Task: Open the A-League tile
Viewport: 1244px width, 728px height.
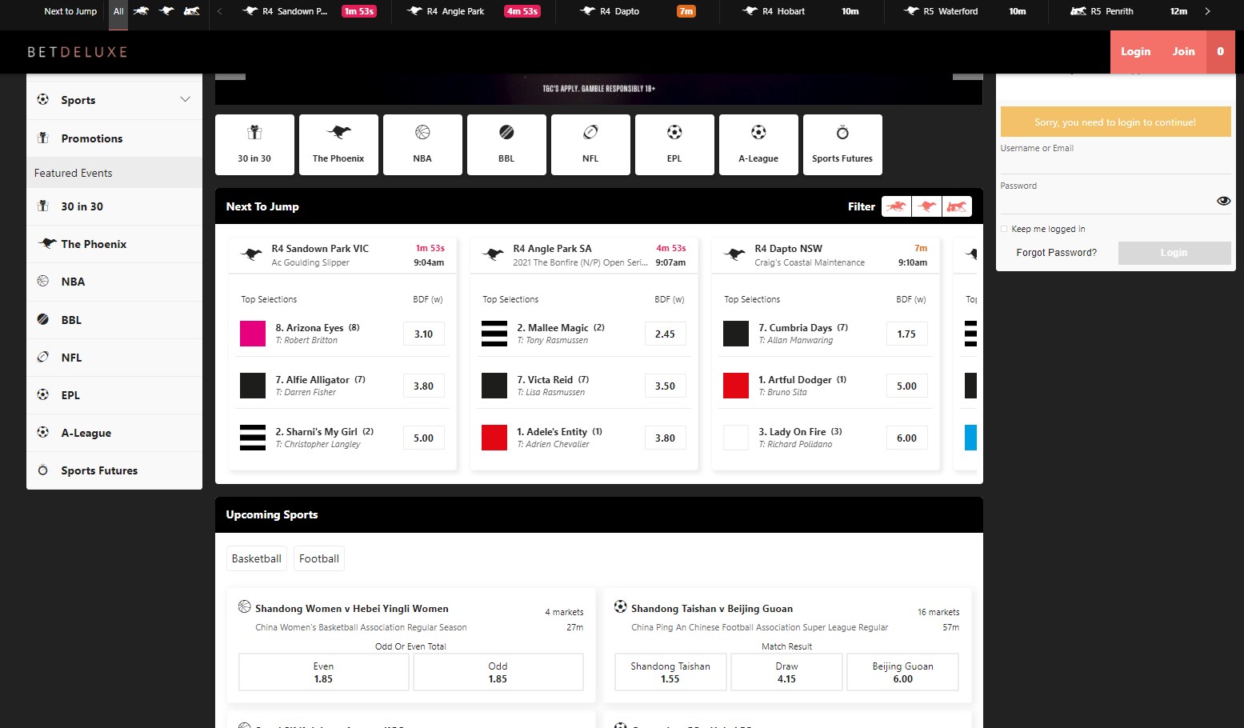Action: click(x=758, y=144)
